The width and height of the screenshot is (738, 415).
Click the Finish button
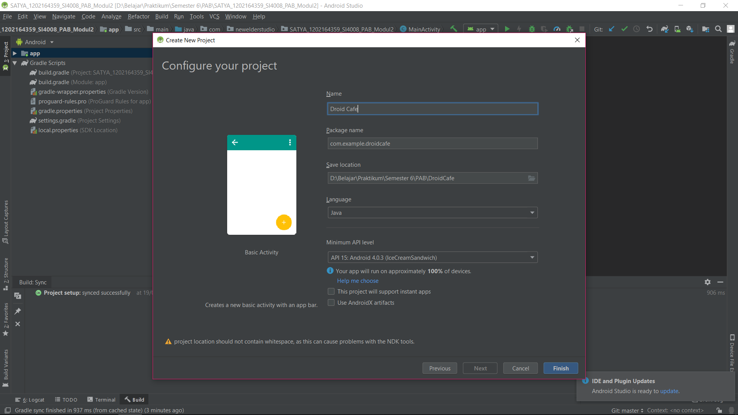561,368
